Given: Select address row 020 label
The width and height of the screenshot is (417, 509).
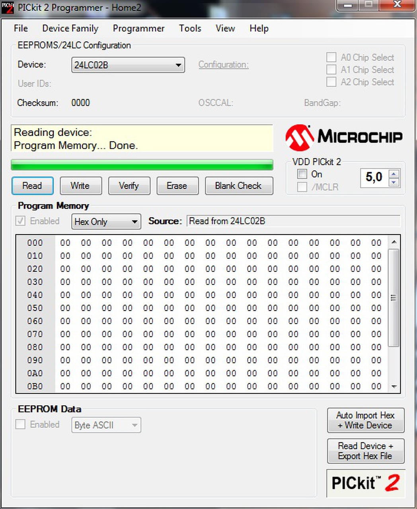Looking at the screenshot, I should tap(35, 269).
